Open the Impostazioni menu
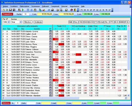Viewport: 132px width, 106px height. [75, 6]
